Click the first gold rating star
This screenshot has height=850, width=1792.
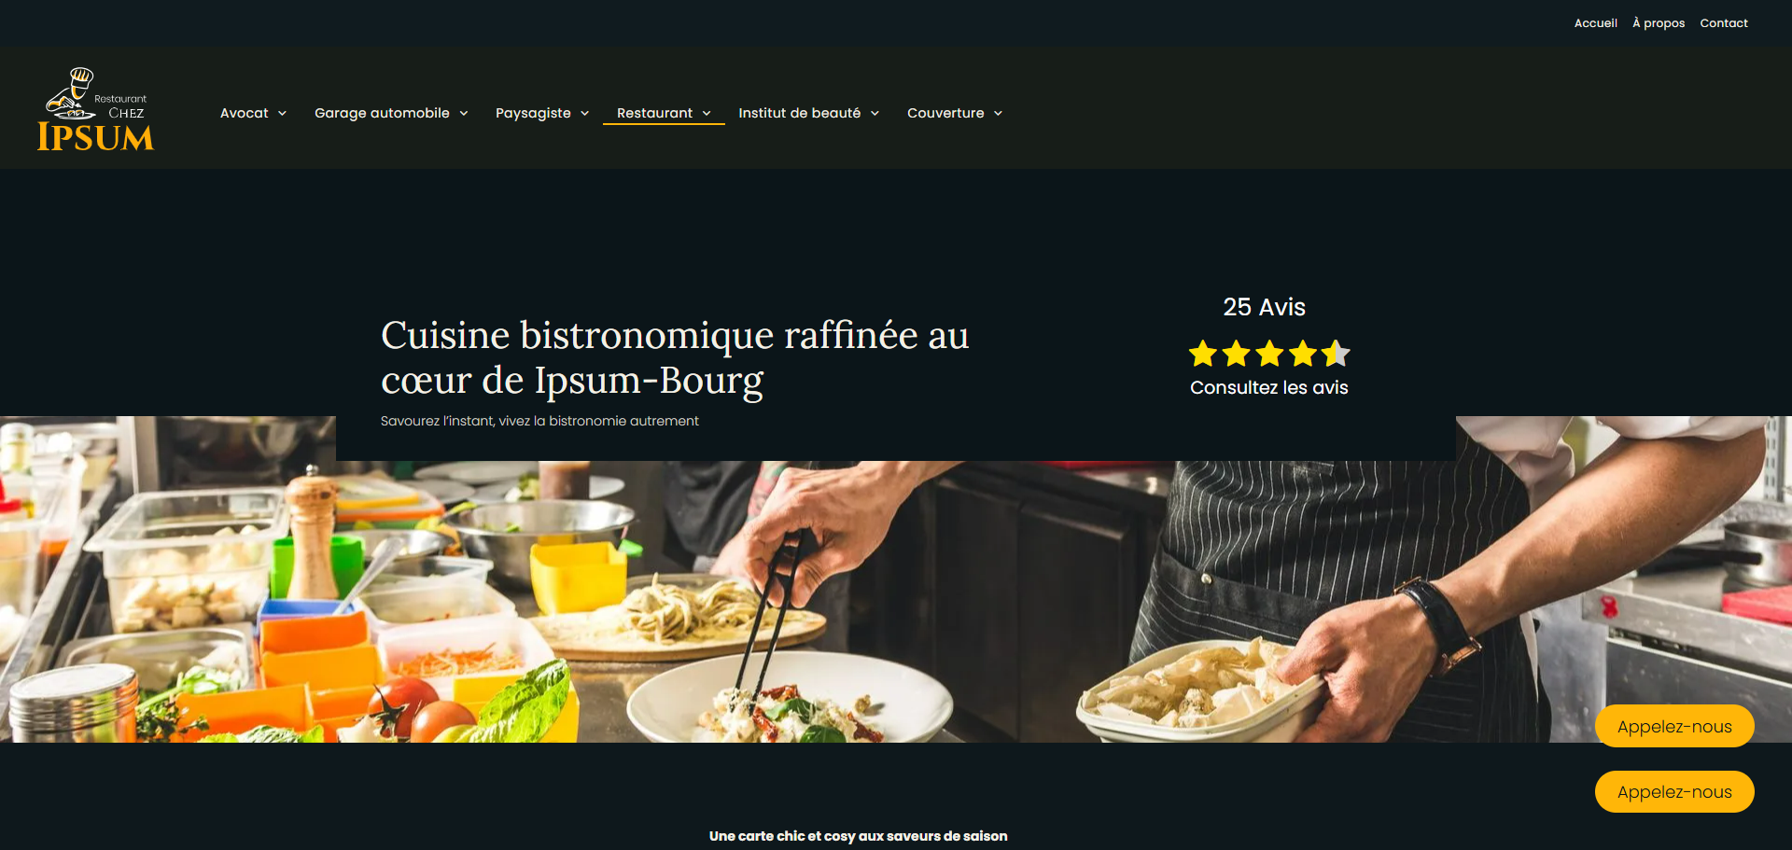click(1203, 354)
